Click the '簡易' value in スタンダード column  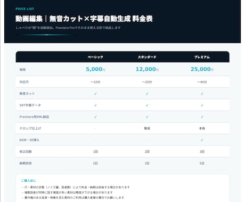click(147, 128)
